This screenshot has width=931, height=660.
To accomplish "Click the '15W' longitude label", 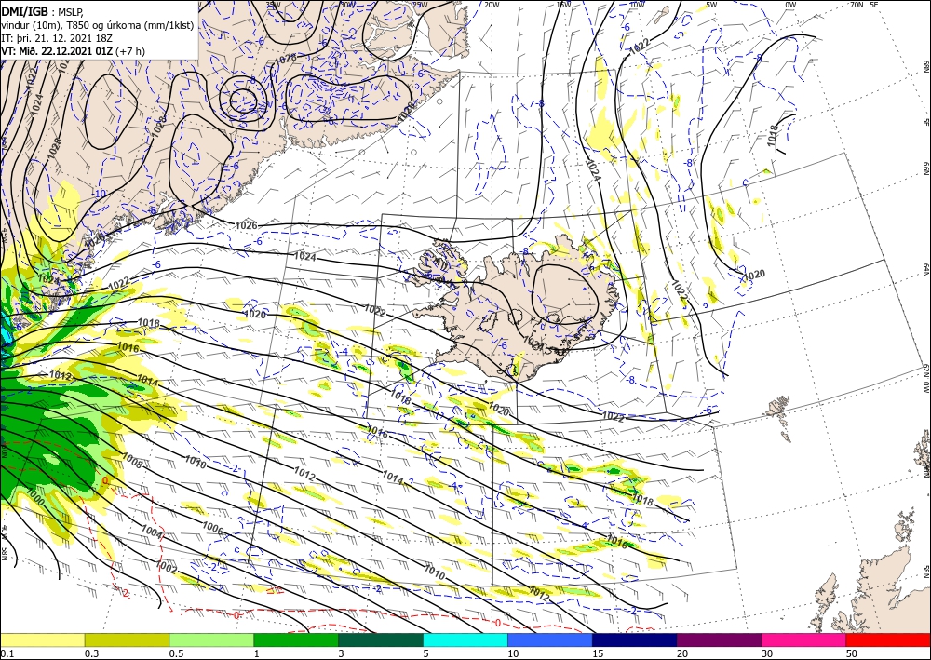I will (x=564, y=4).
